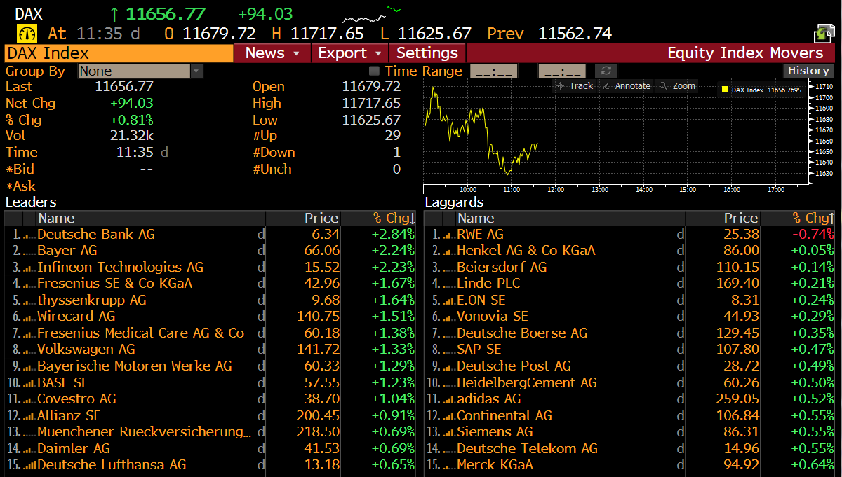Click volume bars icon beside RWE AG
Screen dimensions: 842x477
[x=448, y=235]
